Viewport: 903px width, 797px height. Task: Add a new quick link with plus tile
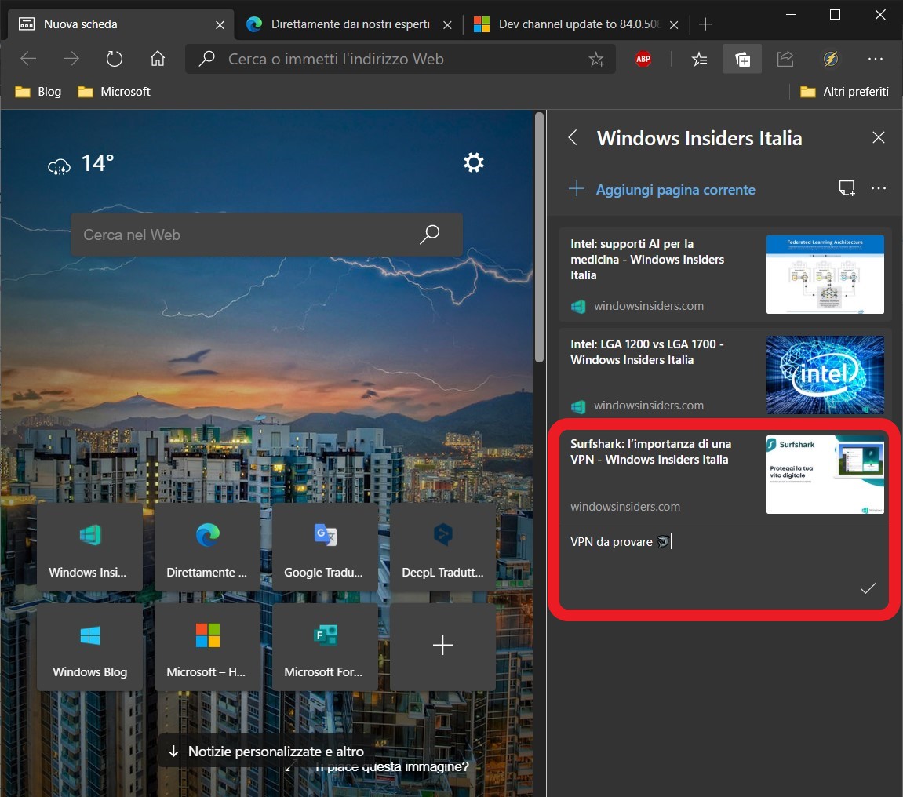click(442, 646)
